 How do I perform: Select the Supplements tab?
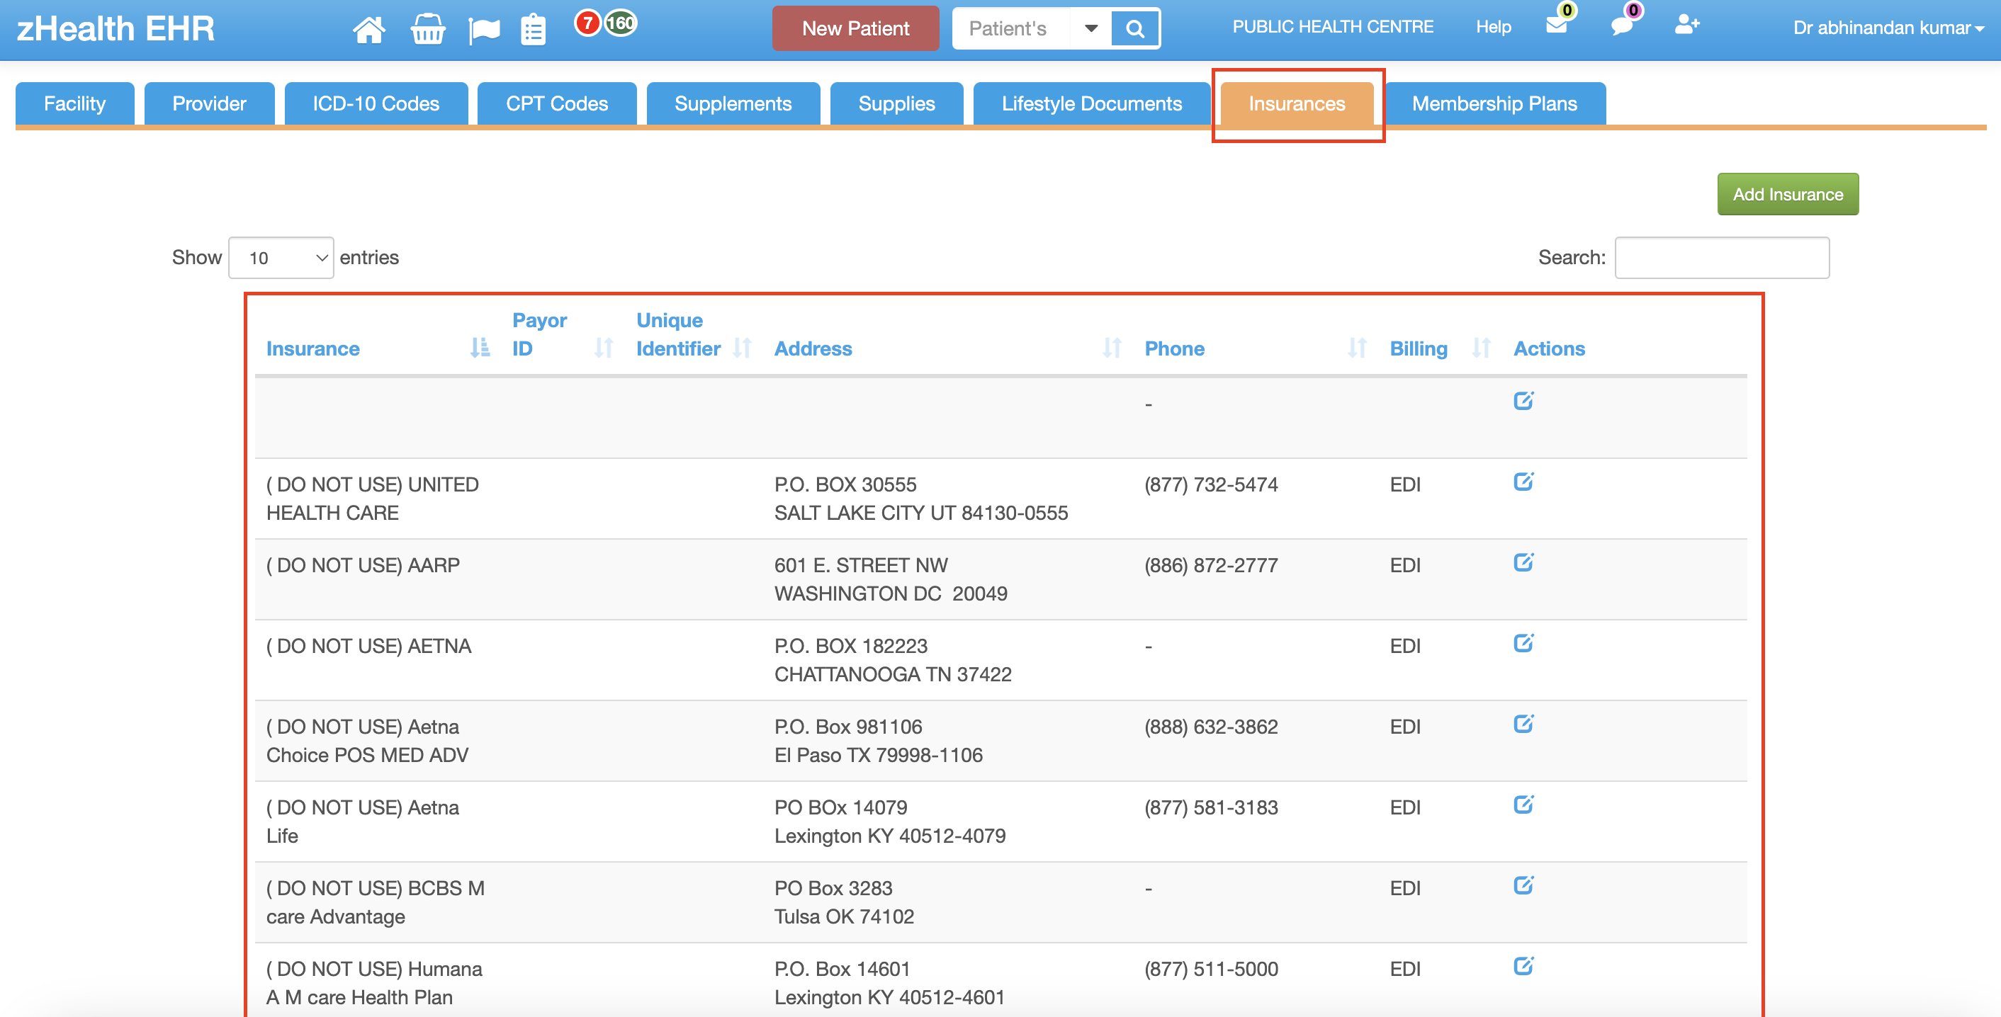click(733, 103)
